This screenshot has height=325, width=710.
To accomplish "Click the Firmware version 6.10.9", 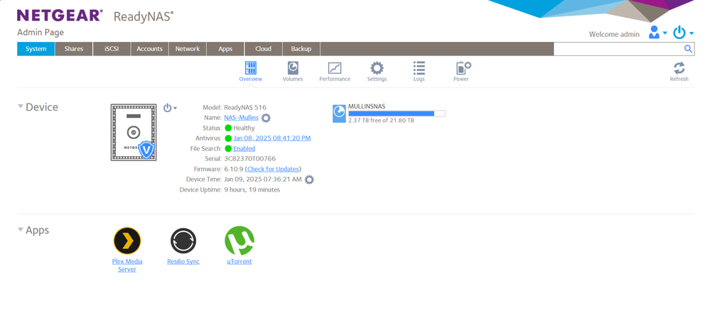I will (234, 169).
